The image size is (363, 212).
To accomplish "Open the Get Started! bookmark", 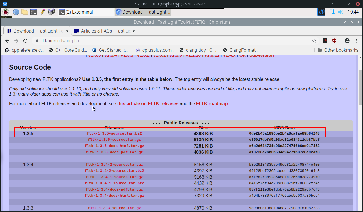I will tap(110, 50).
